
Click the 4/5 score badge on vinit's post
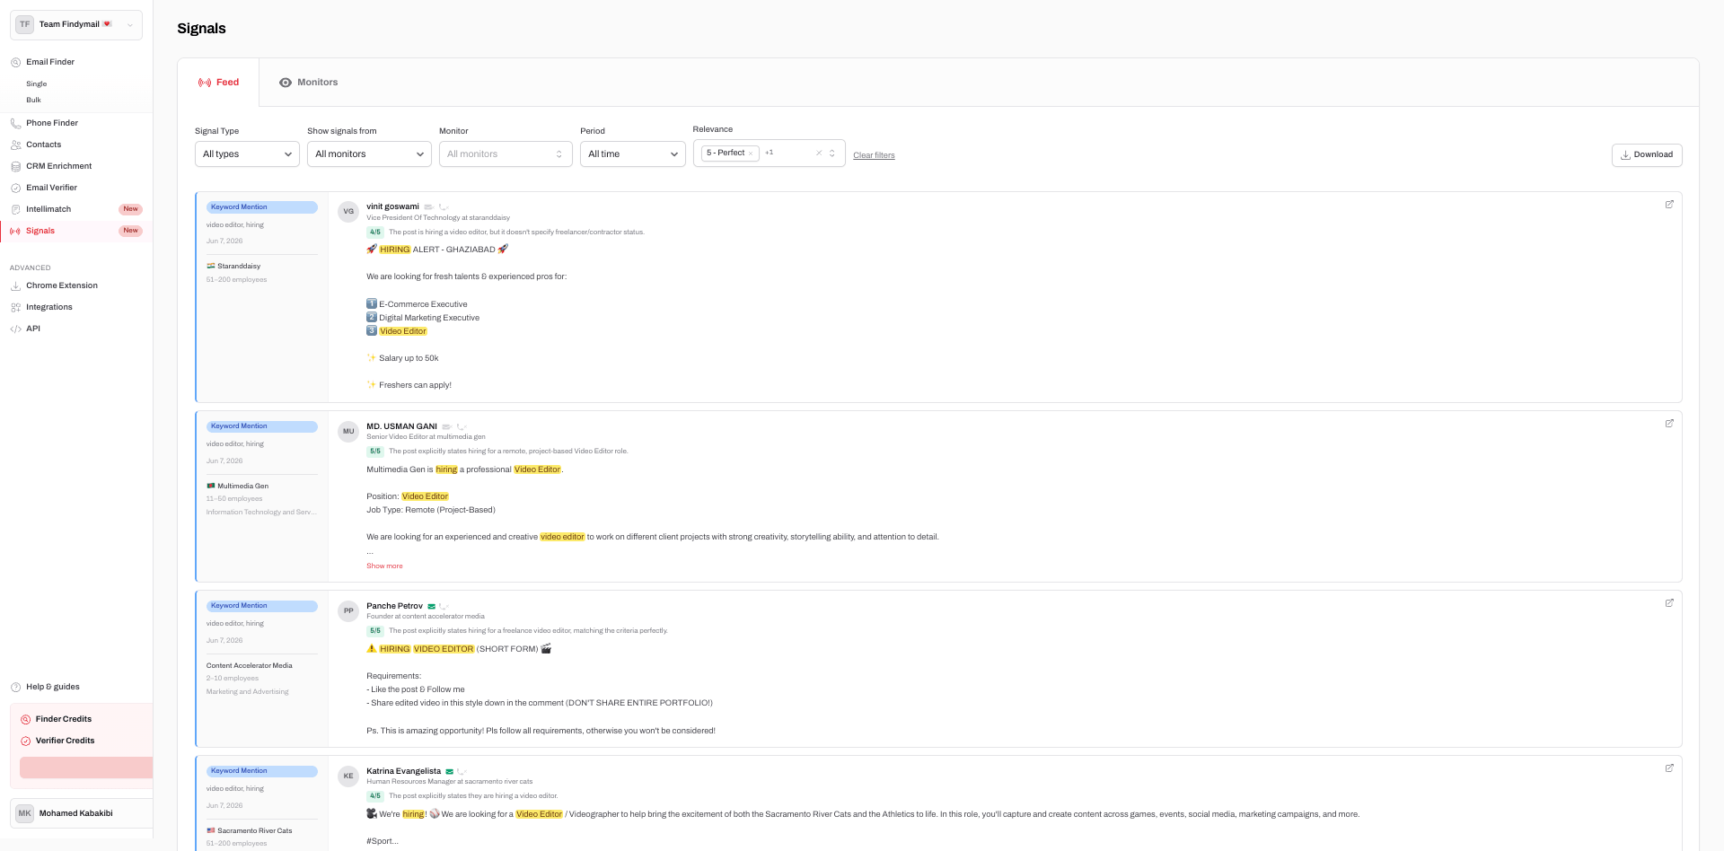tap(375, 232)
